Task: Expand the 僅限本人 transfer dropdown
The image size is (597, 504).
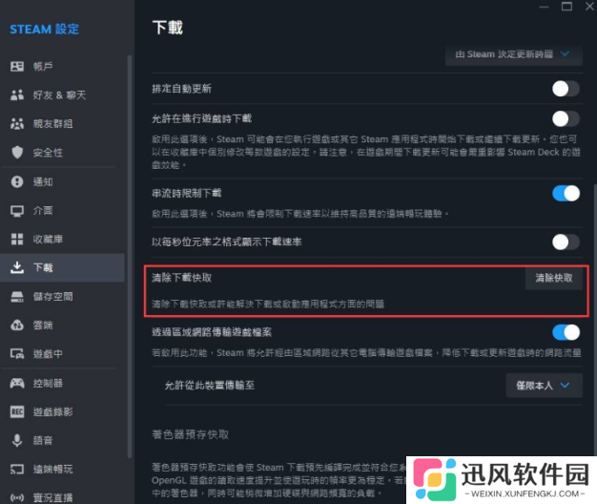Action: (x=545, y=385)
